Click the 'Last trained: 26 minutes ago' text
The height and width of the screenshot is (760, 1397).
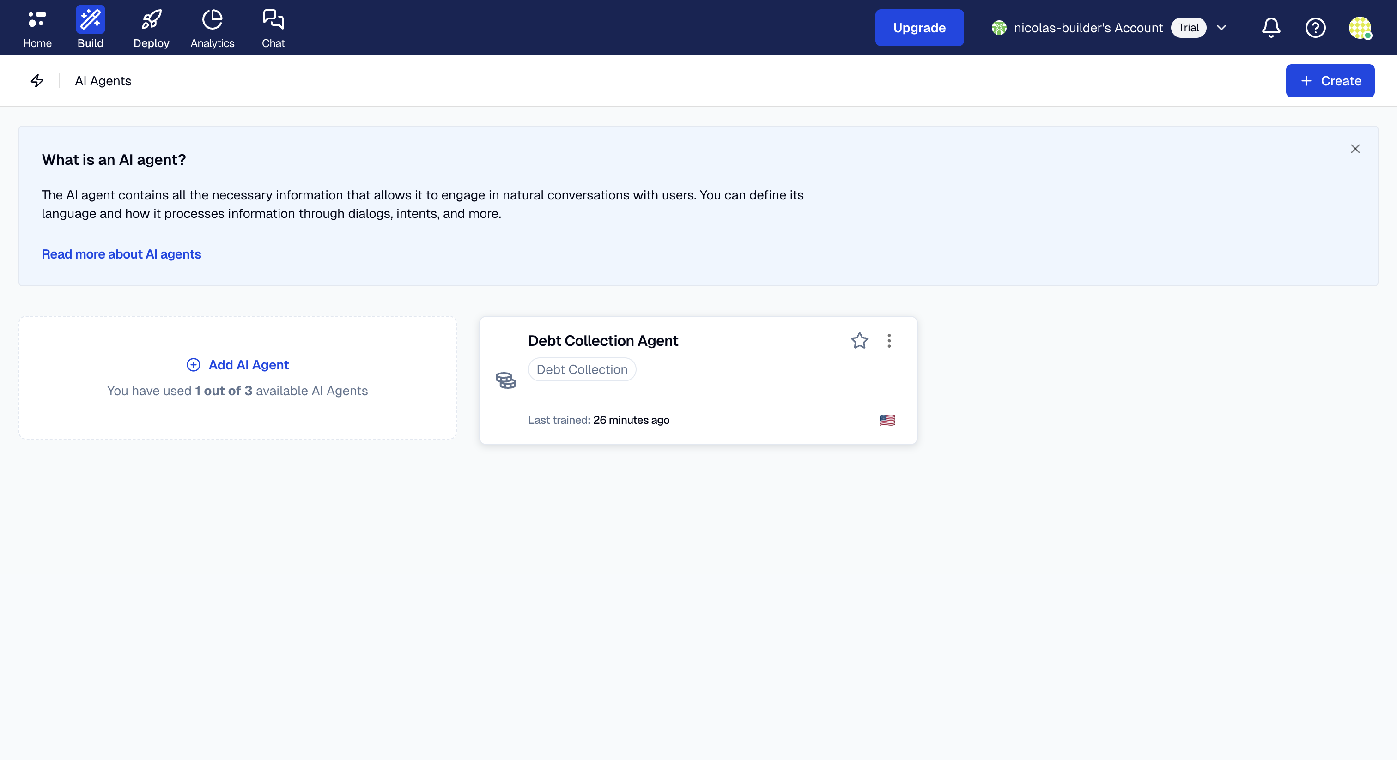(599, 420)
